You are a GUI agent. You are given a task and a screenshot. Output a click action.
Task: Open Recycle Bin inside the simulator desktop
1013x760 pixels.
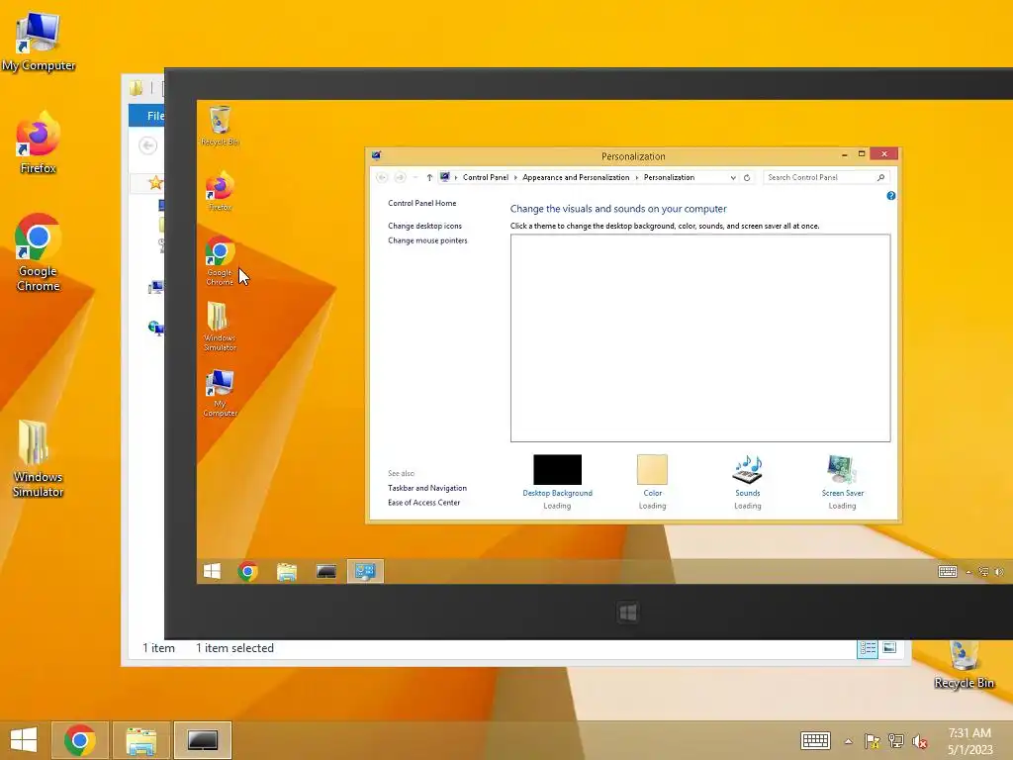220,126
